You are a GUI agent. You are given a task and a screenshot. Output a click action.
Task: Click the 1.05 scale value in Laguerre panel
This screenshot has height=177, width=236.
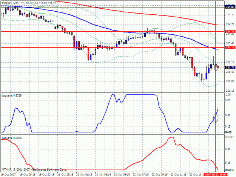[x=228, y=95]
